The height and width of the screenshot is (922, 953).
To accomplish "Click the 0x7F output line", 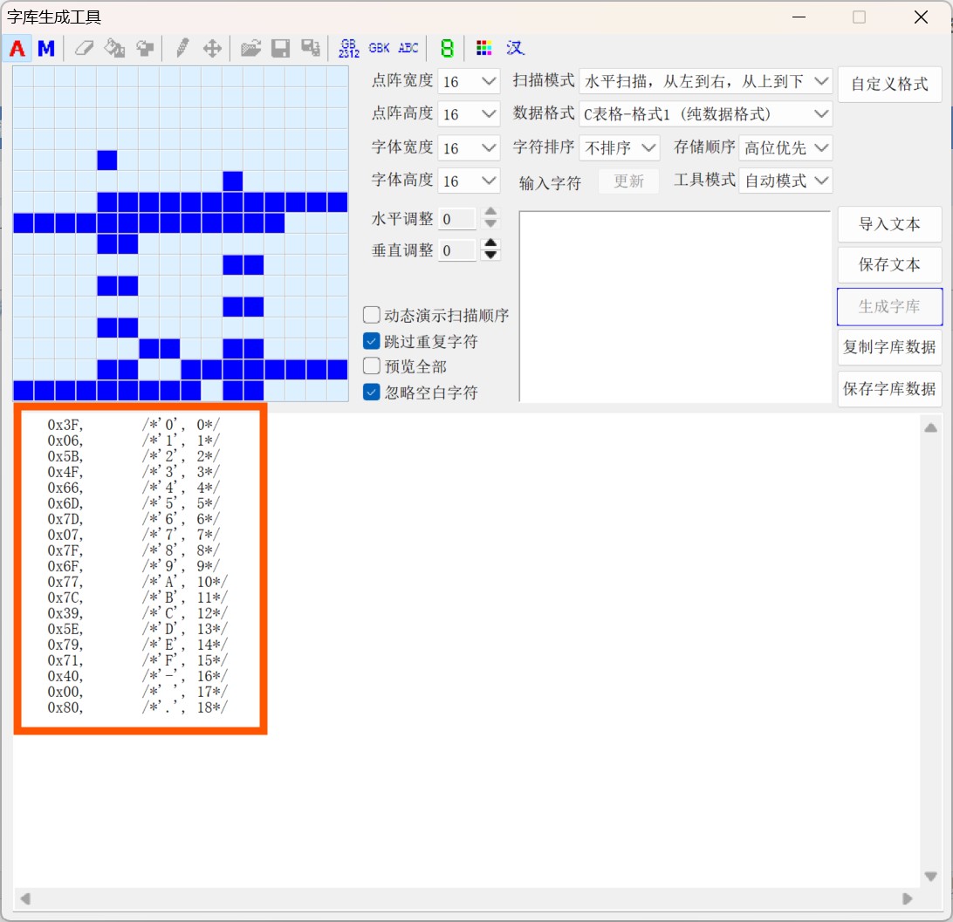I will tap(134, 550).
